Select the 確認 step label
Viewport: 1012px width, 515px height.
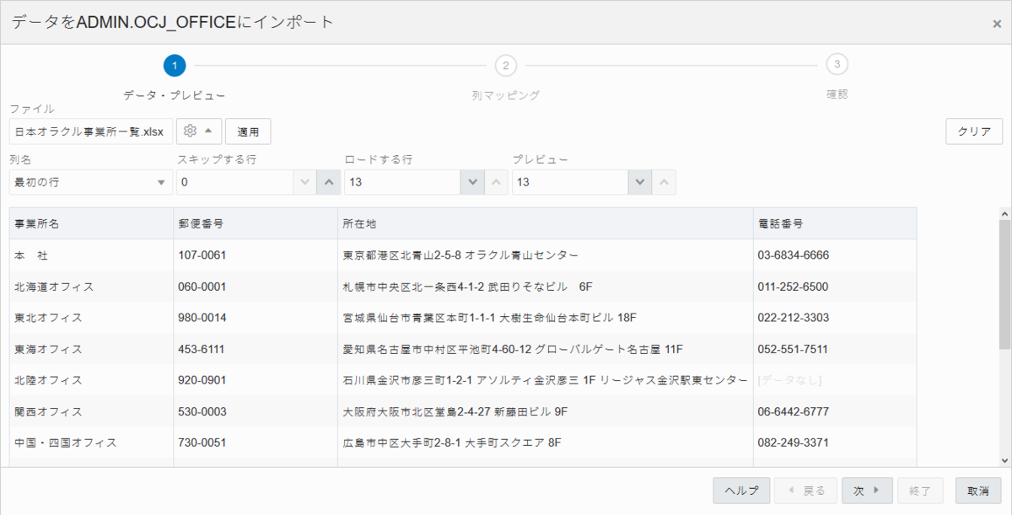point(838,94)
